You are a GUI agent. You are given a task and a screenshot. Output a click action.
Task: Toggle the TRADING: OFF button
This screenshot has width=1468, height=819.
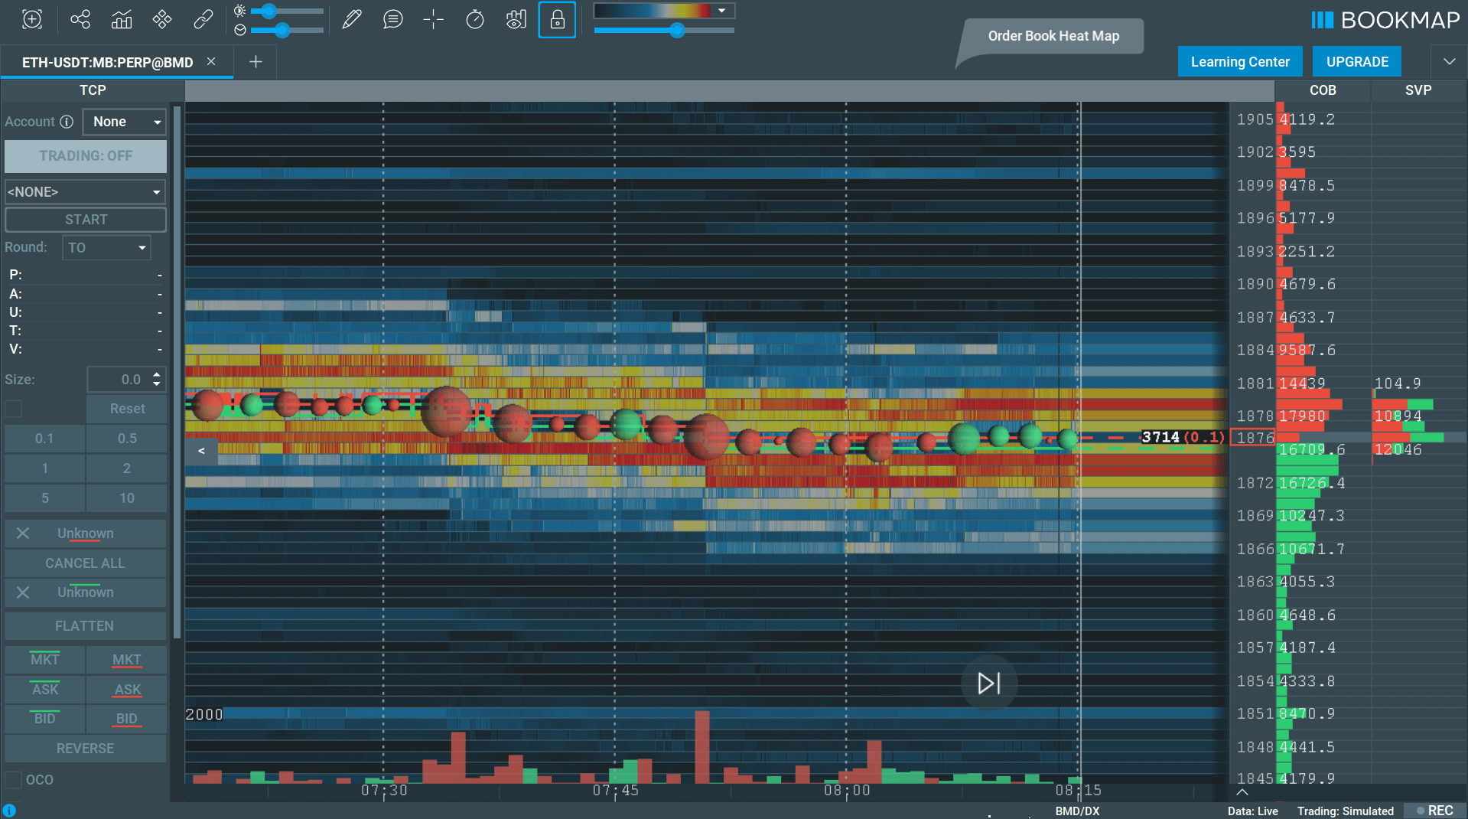[x=86, y=156]
